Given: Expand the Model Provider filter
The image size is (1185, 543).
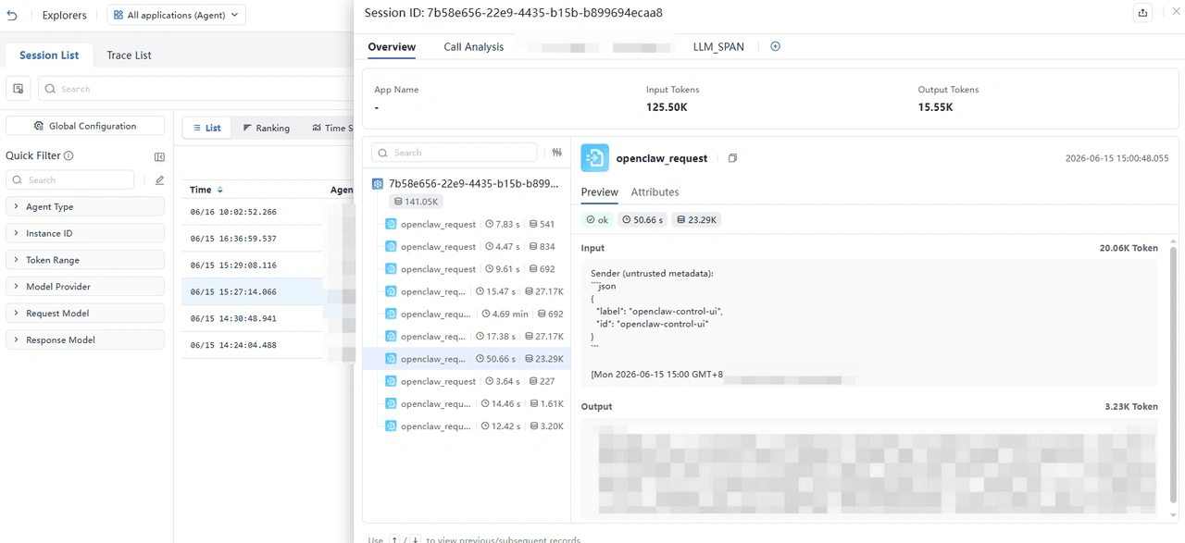Looking at the screenshot, I should (x=85, y=287).
